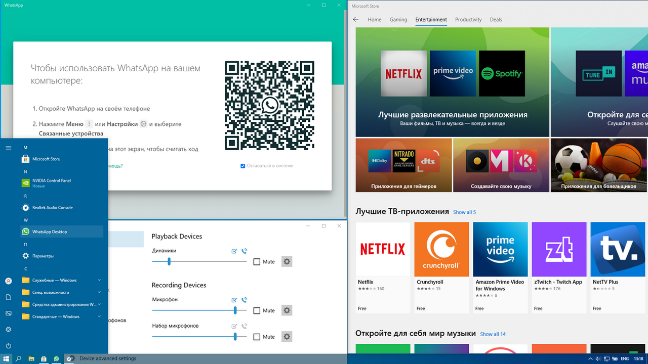Check Mute for Микрофон

[257, 310]
